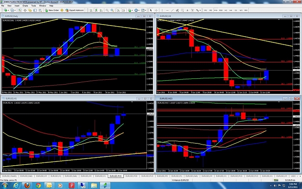This screenshot has height=189, width=302.
Task: Switch to the EURUSD,Weekly chart tab
Action: click(9, 176)
